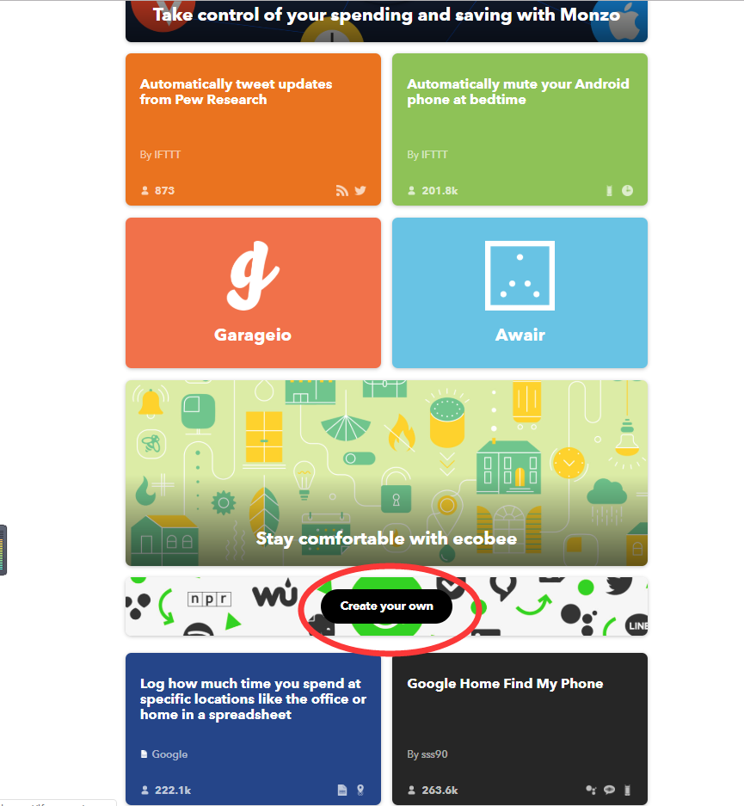Click the 'Google' author label

(x=169, y=754)
